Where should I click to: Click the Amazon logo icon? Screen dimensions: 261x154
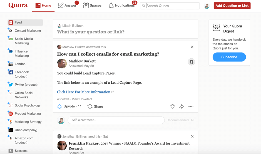point(11,138)
